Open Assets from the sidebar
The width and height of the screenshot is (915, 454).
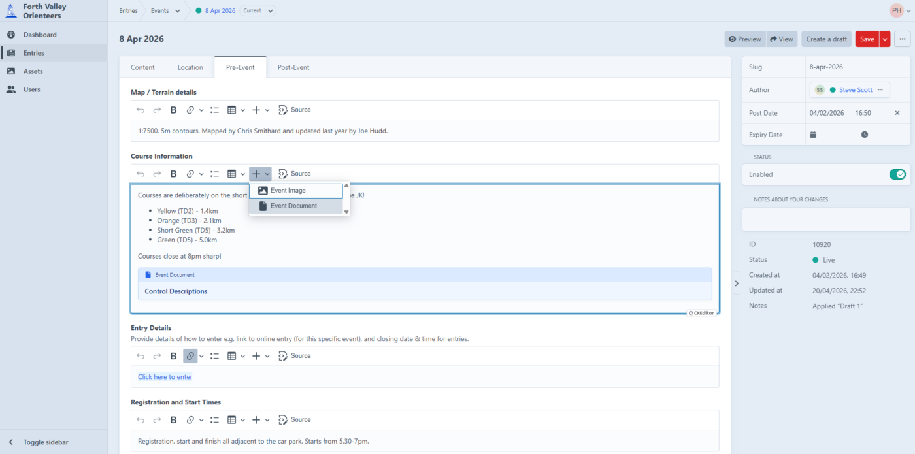(x=33, y=71)
